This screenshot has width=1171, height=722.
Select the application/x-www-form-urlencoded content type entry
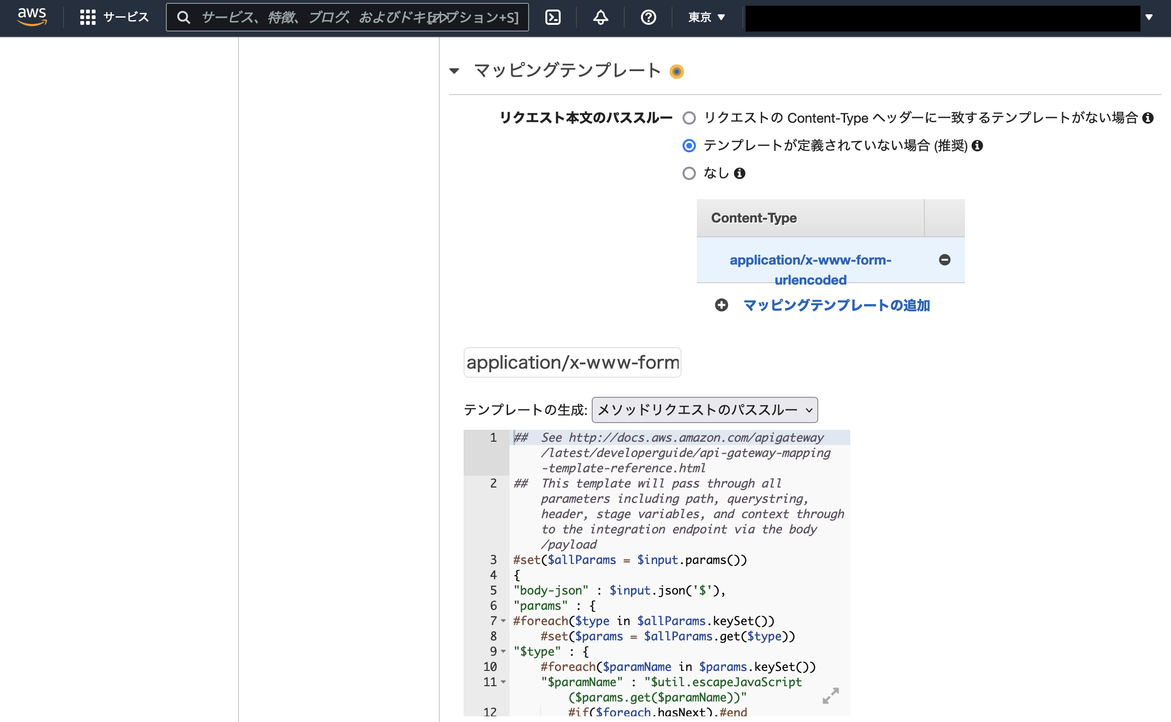pos(810,269)
